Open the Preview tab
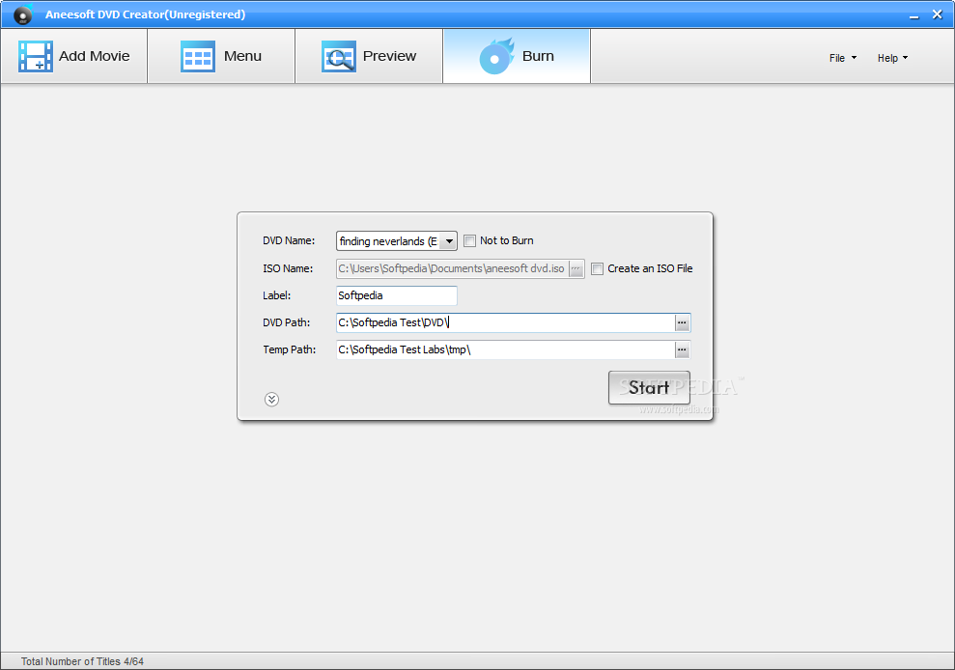This screenshot has width=955, height=670. point(369,56)
